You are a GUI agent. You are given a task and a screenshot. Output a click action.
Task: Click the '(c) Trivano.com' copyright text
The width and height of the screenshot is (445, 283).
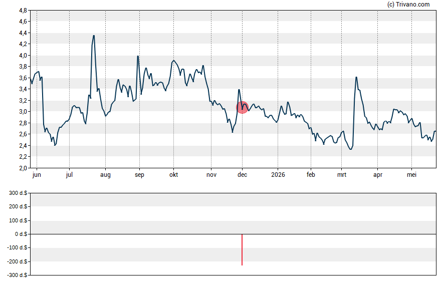pos(408,4)
